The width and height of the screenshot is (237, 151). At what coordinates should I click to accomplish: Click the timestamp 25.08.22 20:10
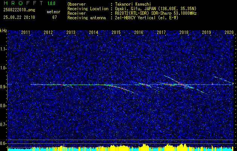point(19,17)
